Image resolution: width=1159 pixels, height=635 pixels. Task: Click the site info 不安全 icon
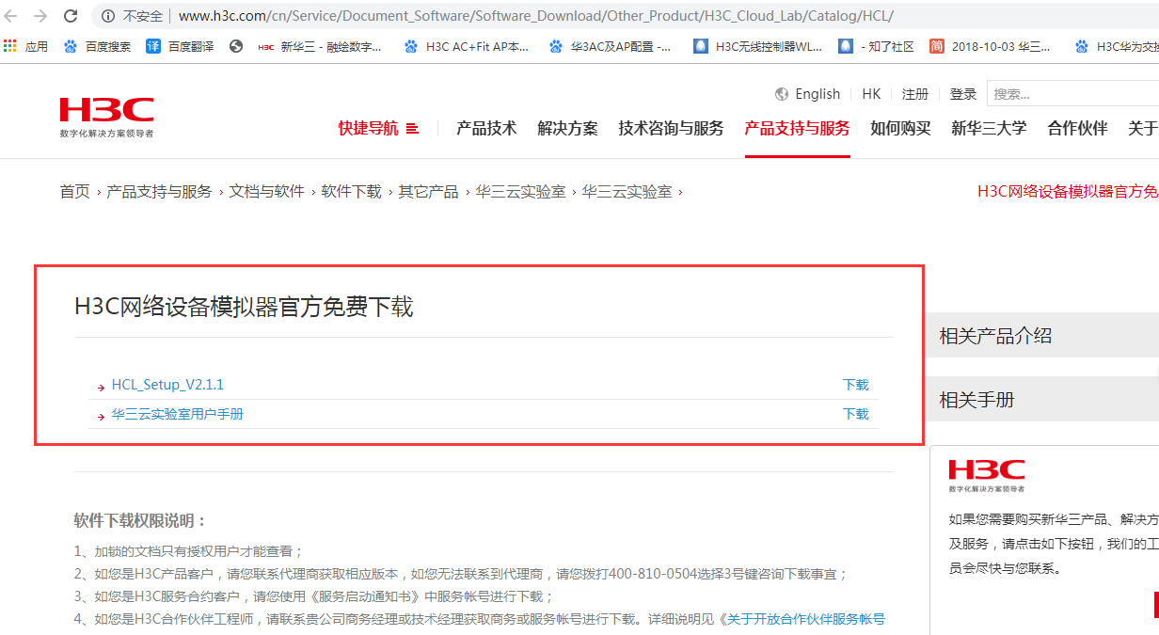click(107, 16)
